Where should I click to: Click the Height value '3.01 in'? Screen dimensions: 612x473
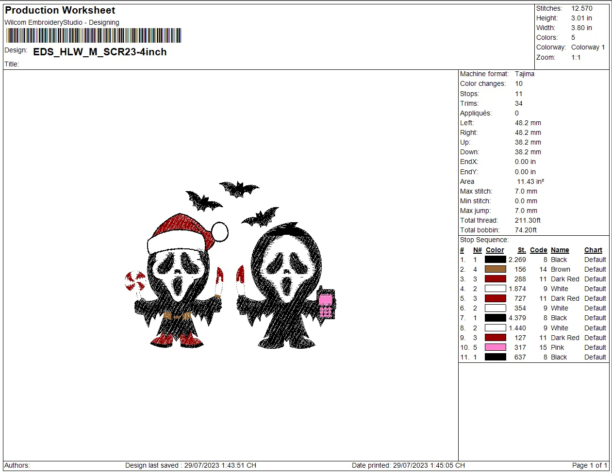tap(581, 18)
